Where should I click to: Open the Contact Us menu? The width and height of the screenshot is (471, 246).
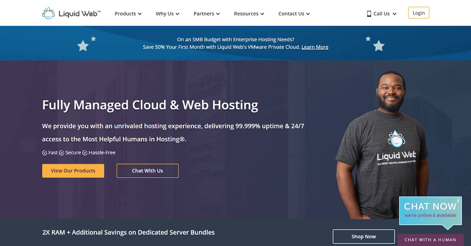[x=294, y=14]
